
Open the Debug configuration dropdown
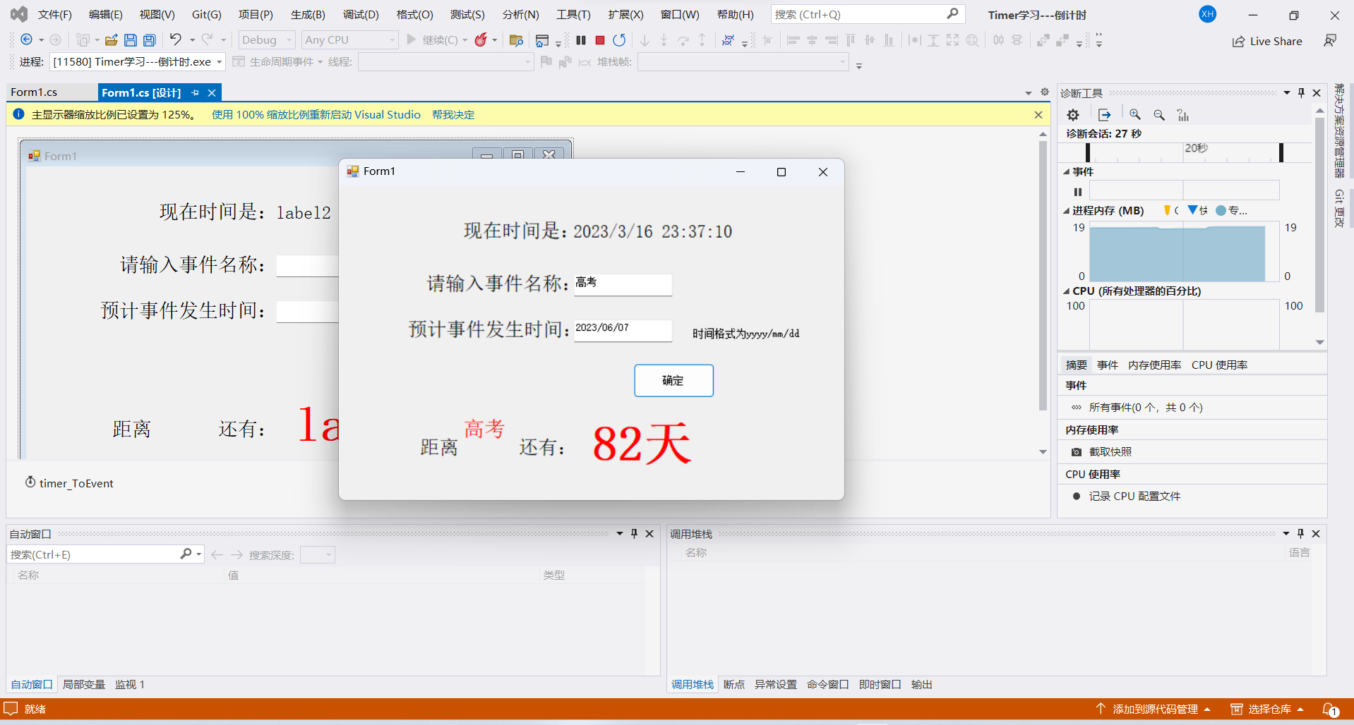point(267,40)
